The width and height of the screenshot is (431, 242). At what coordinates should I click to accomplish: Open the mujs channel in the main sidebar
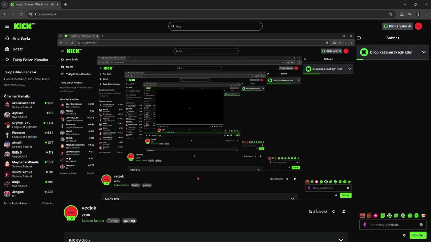29,184
